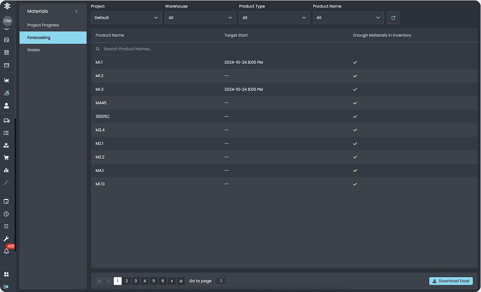Click the Download Excel button

click(x=451, y=281)
